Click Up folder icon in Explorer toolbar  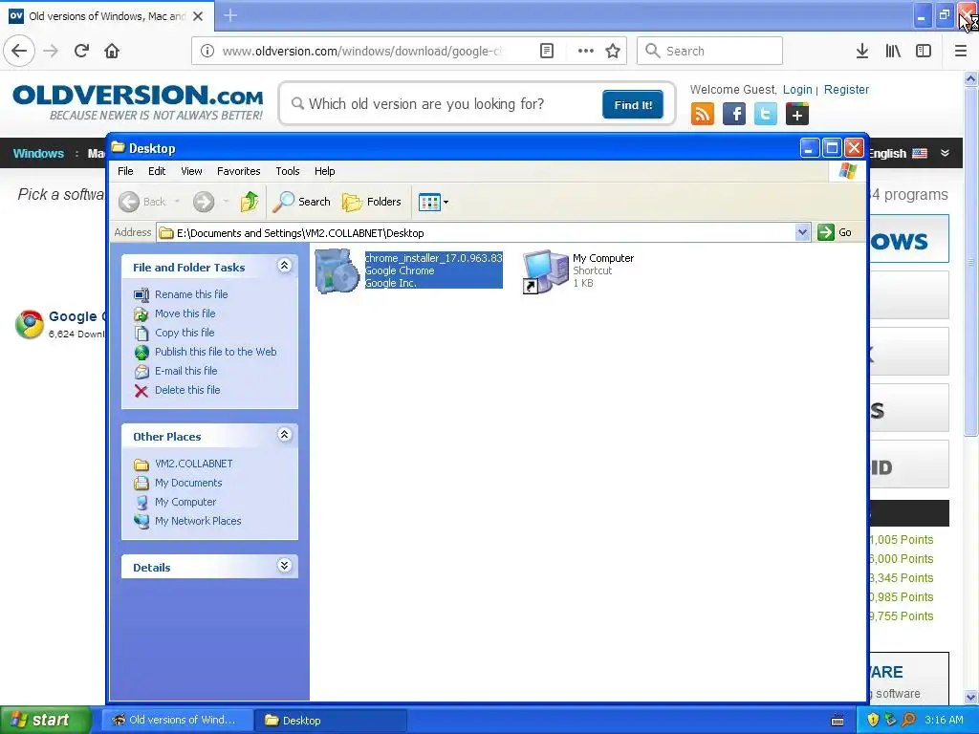(x=250, y=202)
